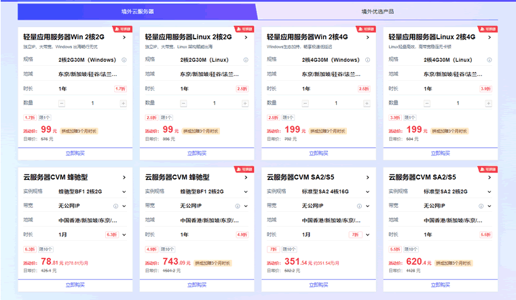The width and height of the screenshot is (516, 300).
Task: Increase quantity on the Linux 2核4G card
Action: [489, 103]
